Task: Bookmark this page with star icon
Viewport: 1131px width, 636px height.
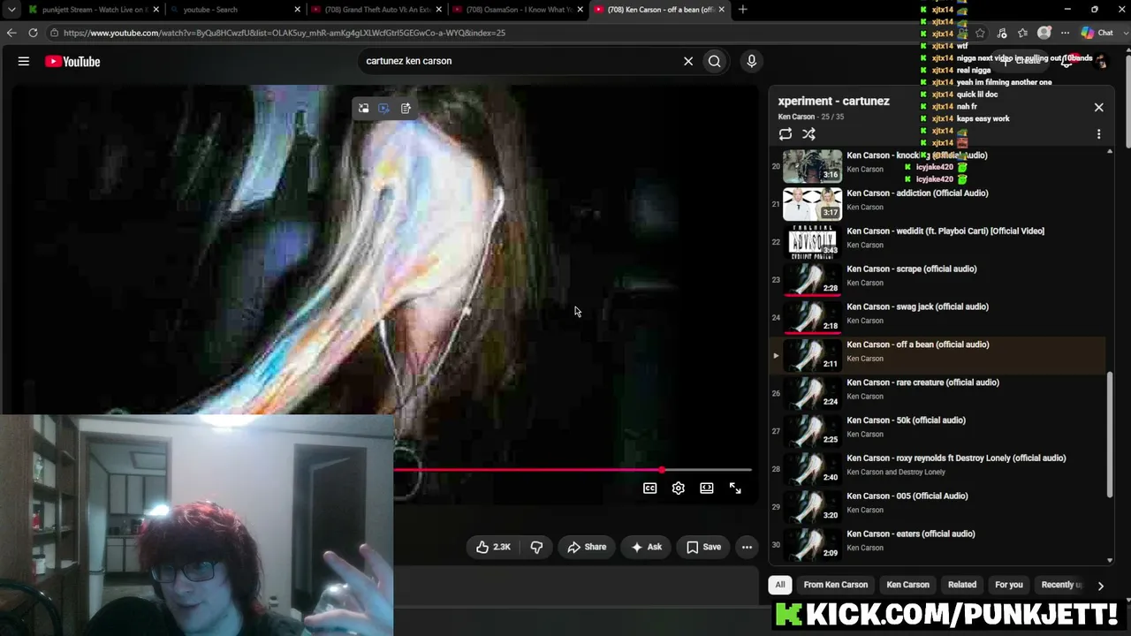Action: click(x=980, y=33)
